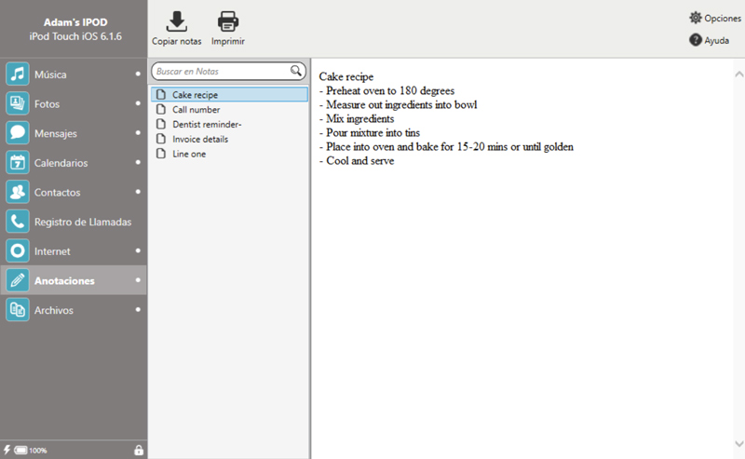Click the Ayuda question mark icon
Screen dimensions: 745x459
click(696, 40)
